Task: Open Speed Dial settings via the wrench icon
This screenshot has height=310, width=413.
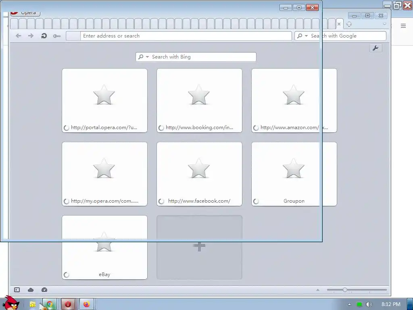Action: [375, 48]
